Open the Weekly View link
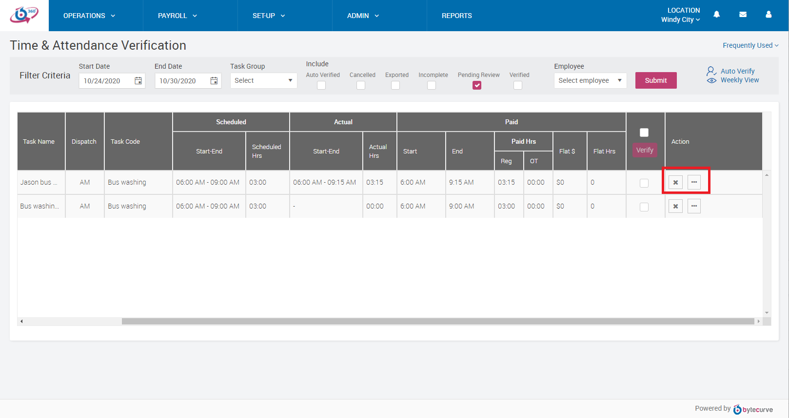 (x=740, y=80)
